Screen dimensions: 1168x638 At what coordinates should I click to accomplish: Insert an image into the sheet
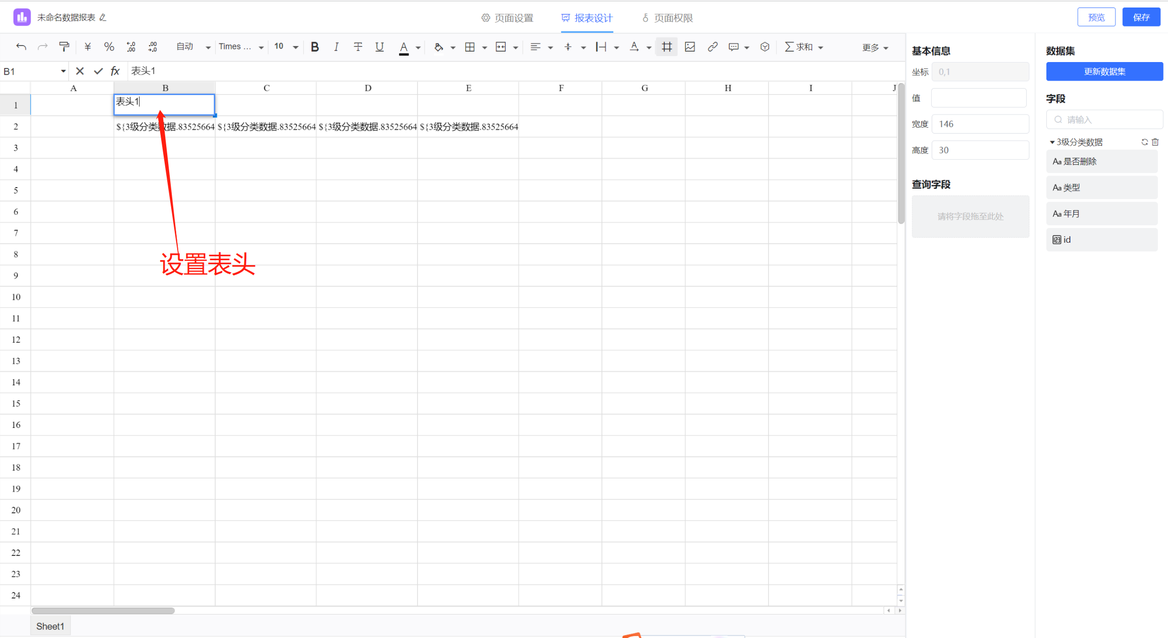pyautogui.click(x=690, y=47)
